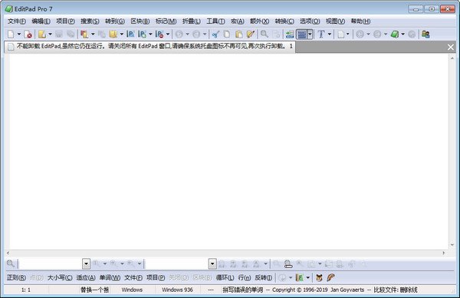Toggle 正则(R) regex search option
460x298 pixels.
[16, 277]
